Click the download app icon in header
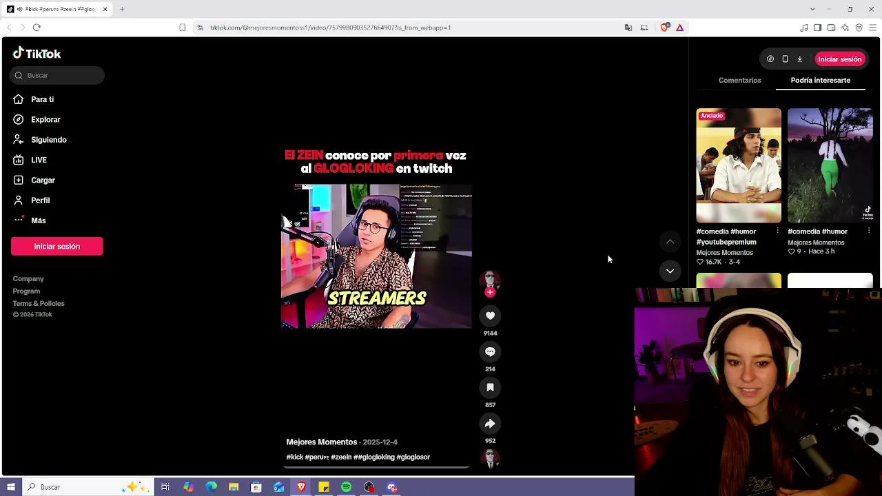The width and height of the screenshot is (882, 496). [x=799, y=59]
